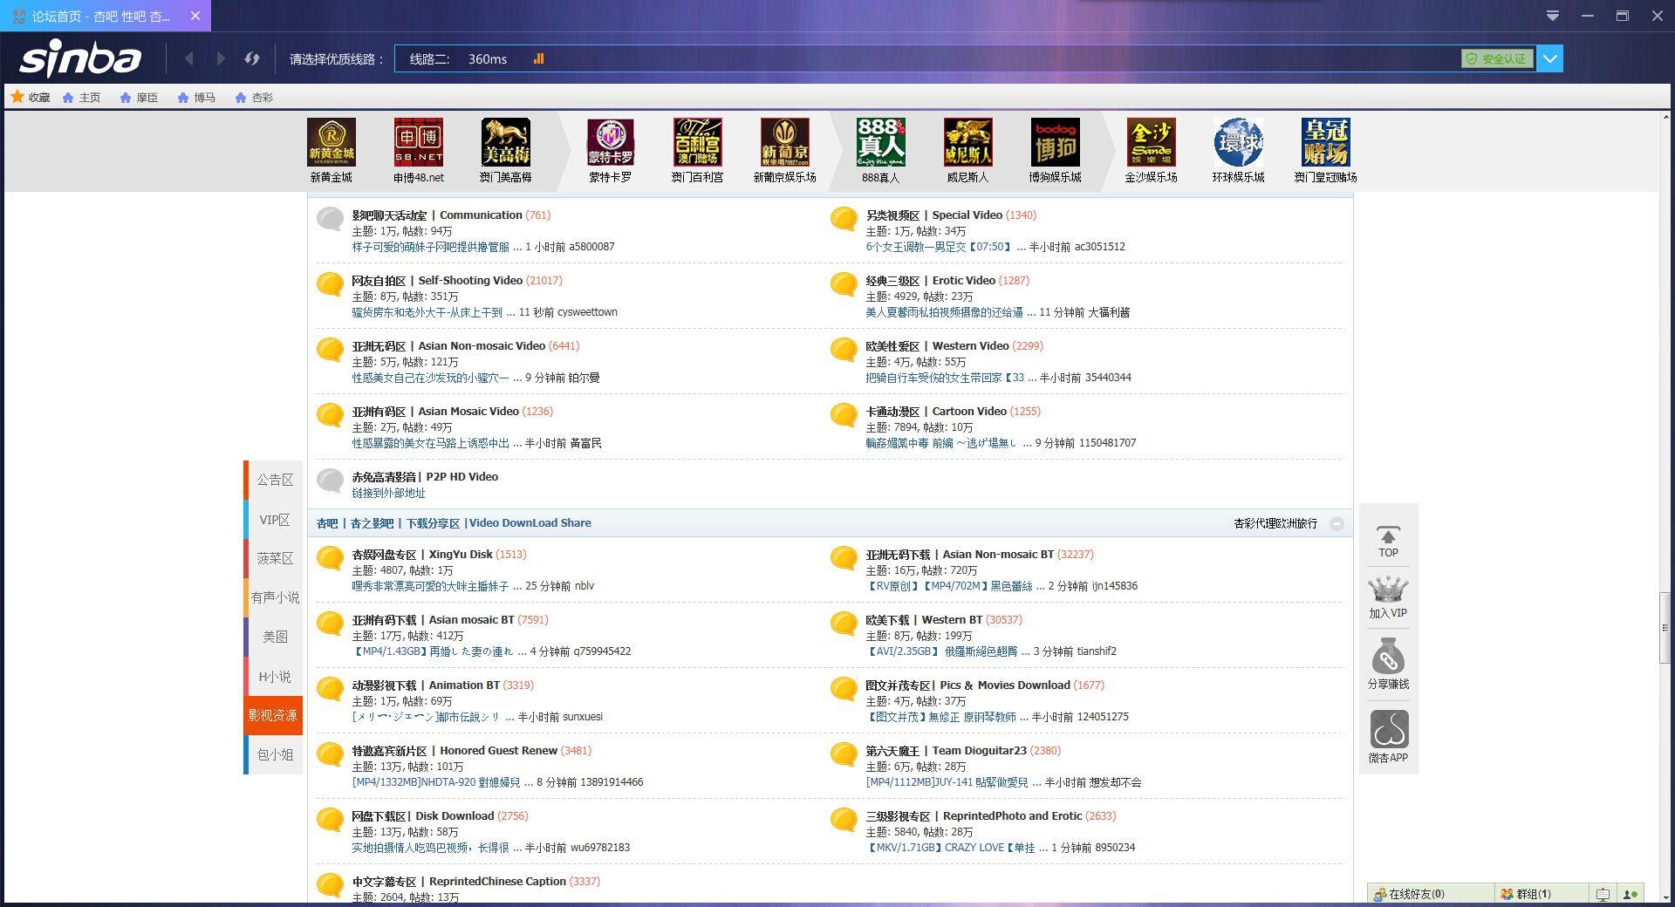Viewport: 1675px width, 907px height.
Task: Open the 主页 bookmark
Action: (x=81, y=98)
